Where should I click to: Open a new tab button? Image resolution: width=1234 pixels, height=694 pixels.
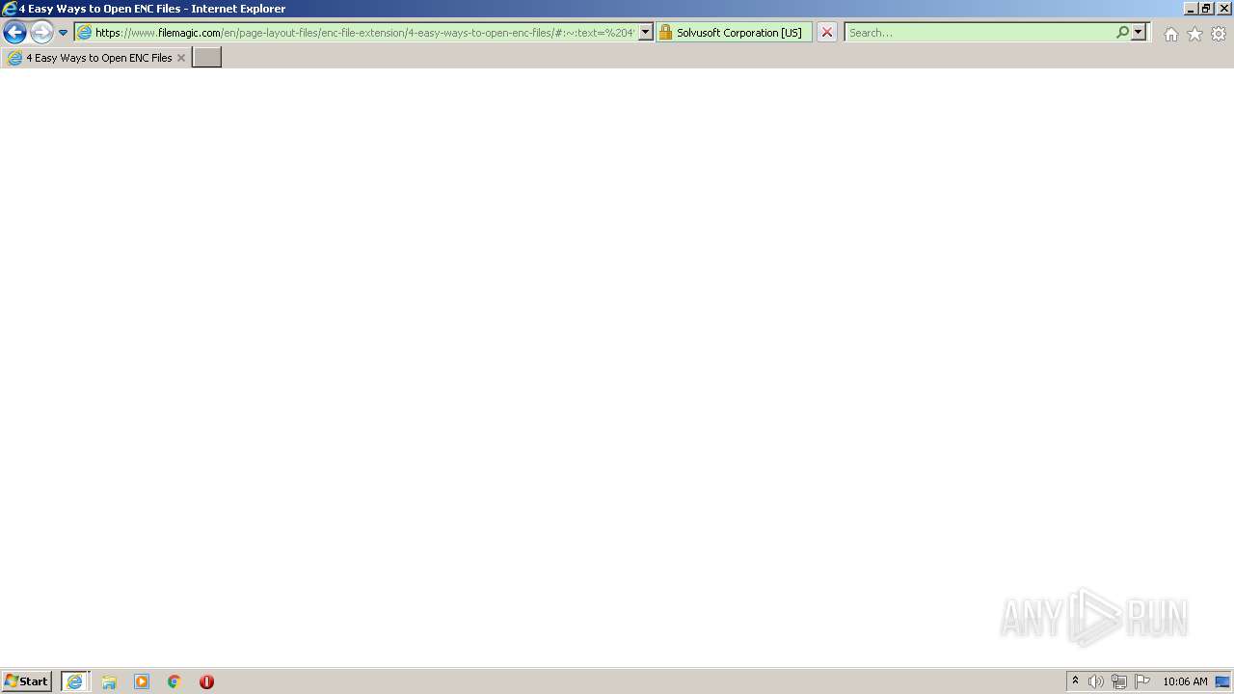[x=207, y=58]
